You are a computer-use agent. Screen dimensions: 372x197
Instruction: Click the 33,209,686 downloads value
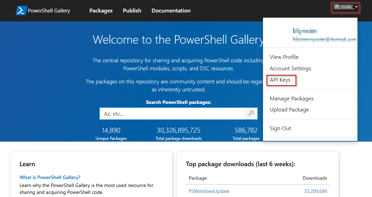[316, 191]
